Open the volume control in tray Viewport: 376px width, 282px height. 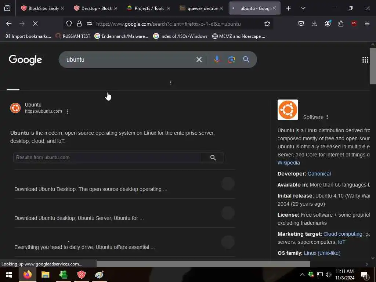[x=328, y=275]
